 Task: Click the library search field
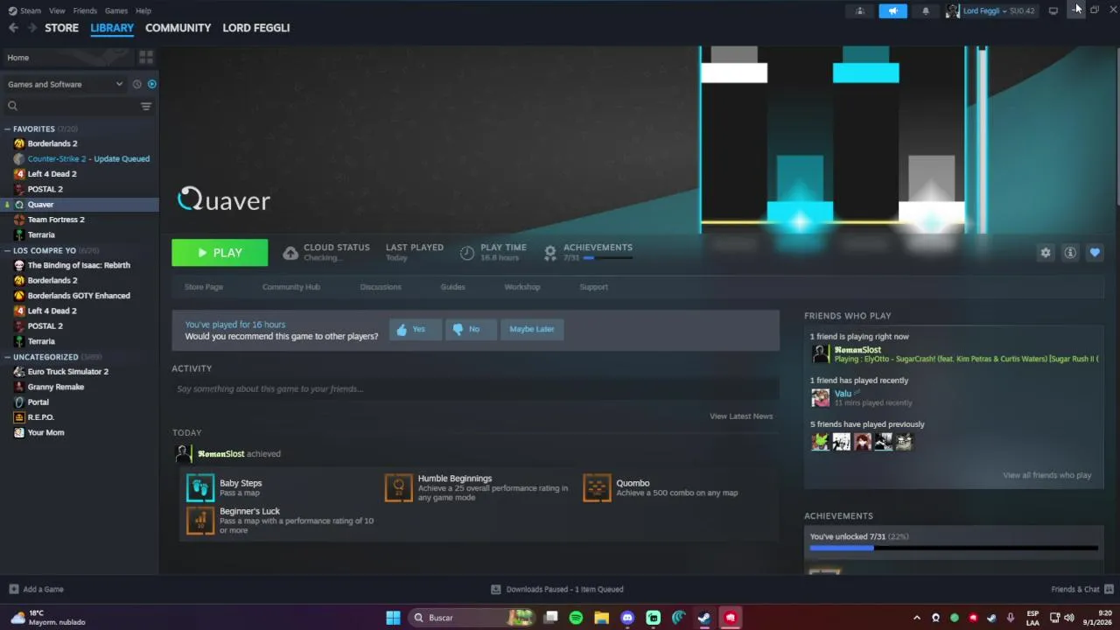pos(70,106)
